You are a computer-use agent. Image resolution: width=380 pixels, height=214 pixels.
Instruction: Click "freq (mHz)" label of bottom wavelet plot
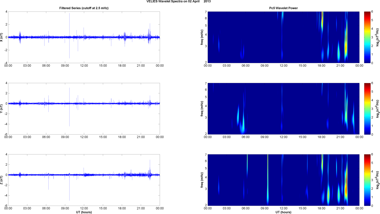[202, 180]
